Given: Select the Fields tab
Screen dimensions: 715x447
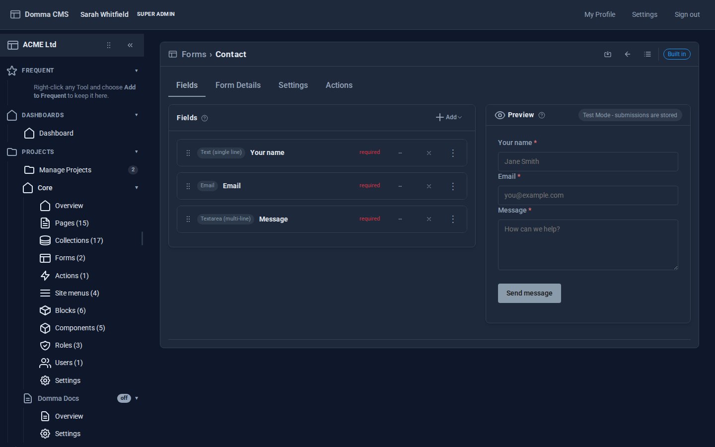Looking at the screenshot, I should click(187, 85).
